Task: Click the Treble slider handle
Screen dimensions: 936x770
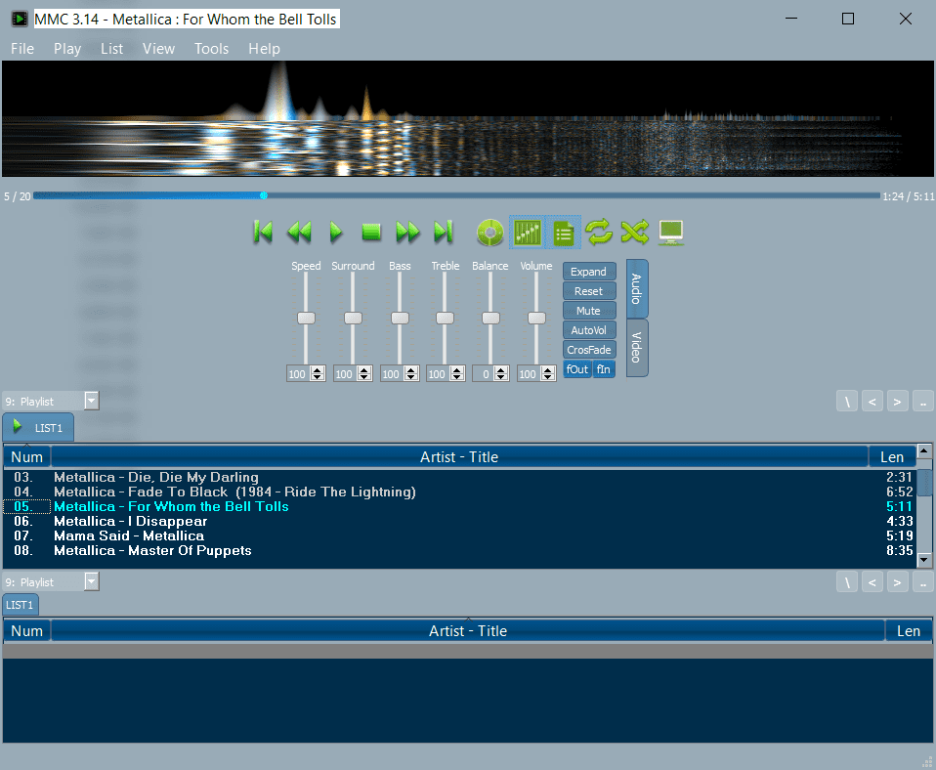Action: [445, 318]
